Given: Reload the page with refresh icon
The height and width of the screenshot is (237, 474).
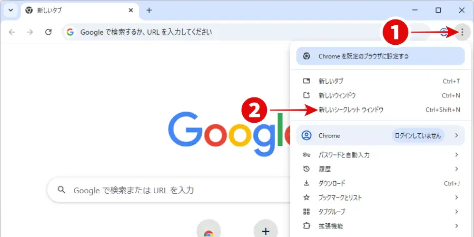Looking at the screenshot, I should tap(48, 32).
